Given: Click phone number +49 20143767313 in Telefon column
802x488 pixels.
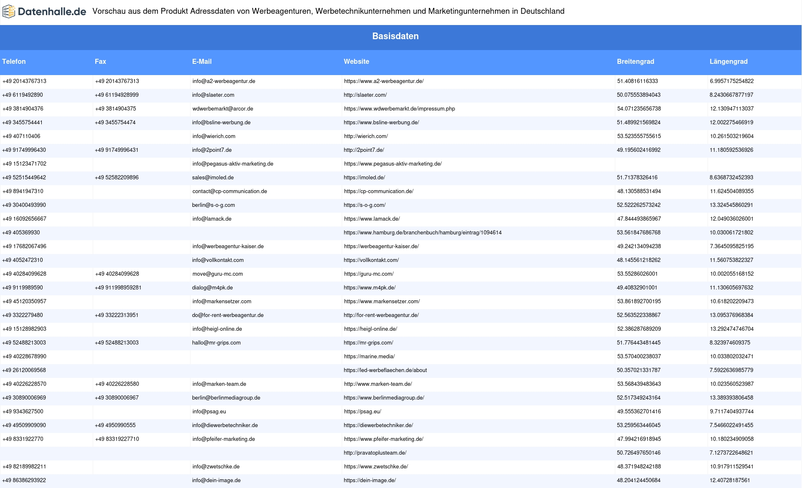Looking at the screenshot, I should coord(24,81).
